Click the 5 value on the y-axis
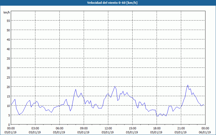Screen dimensions: 216x135 [9, 115]
